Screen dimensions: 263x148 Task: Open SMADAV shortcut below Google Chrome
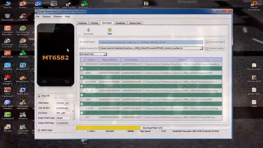pyautogui.click(x=23, y=54)
